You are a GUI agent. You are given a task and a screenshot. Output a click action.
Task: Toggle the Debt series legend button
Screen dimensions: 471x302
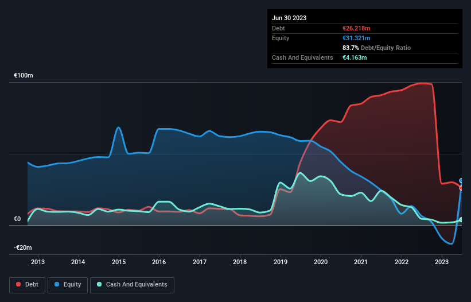(x=28, y=285)
